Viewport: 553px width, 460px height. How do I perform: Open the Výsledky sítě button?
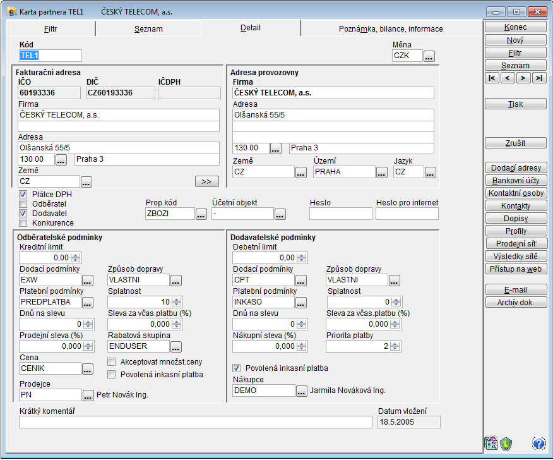coord(516,257)
